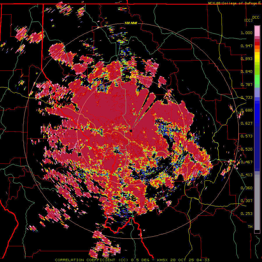Click the gray lower segment of color bar
This screenshot has height=262, width=262.
[257, 202]
